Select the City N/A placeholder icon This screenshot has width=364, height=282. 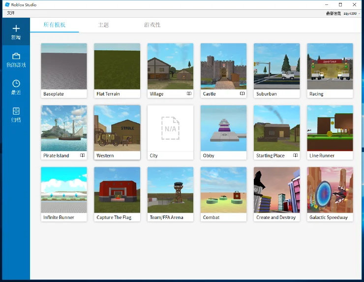[x=170, y=128]
